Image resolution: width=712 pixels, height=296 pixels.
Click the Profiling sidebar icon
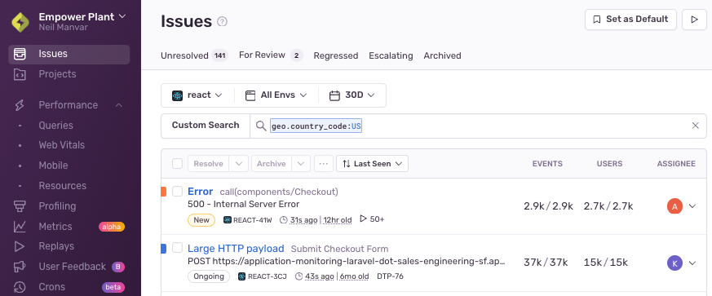(20, 206)
